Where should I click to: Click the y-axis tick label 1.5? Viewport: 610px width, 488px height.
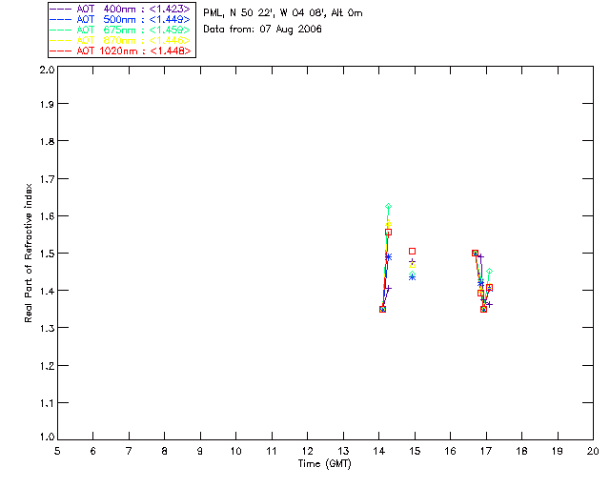click(47, 254)
